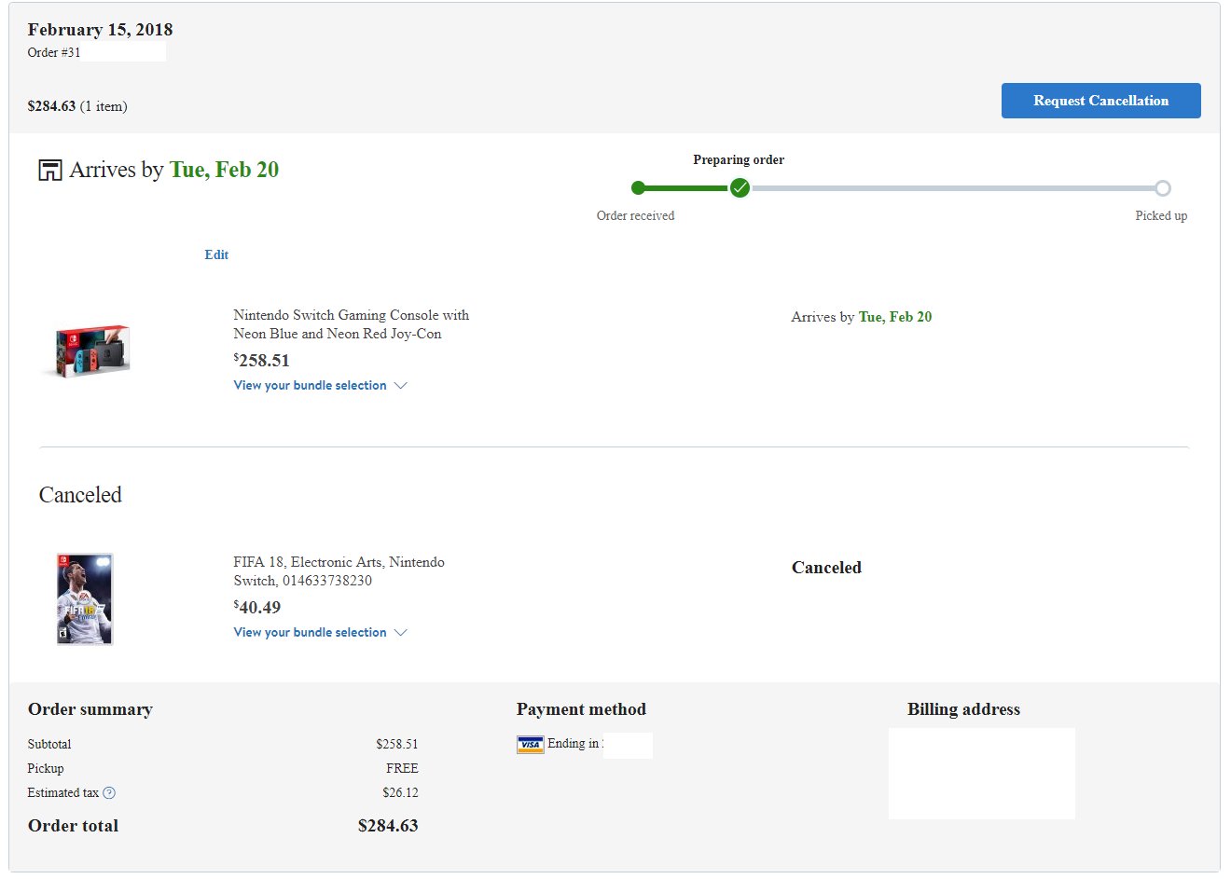Open View your bundle selection for Nintendo Switch
Screen dimensions: 1231x879
point(310,385)
